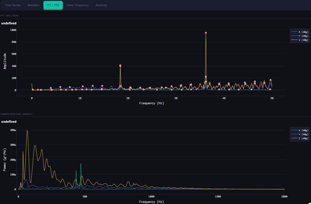Image resolution: width=311 pixels, height=204 pixels.
Task: Open the Statistics tab
Action: coord(33,5)
